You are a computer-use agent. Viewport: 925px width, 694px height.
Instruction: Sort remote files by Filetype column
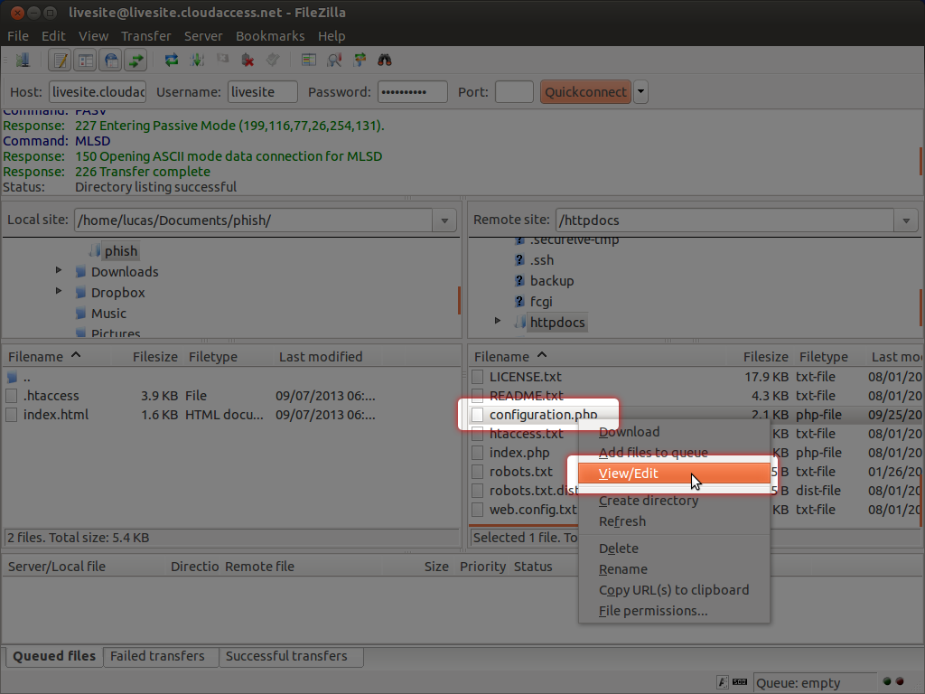click(824, 357)
